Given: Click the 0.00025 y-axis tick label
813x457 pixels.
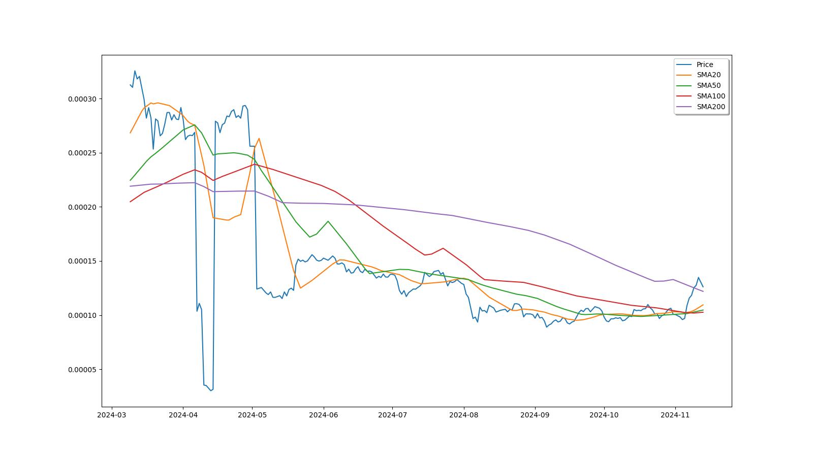Looking at the screenshot, I should point(82,153).
